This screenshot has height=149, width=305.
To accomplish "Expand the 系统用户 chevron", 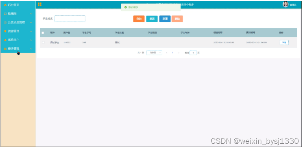I will coord(31,40).
